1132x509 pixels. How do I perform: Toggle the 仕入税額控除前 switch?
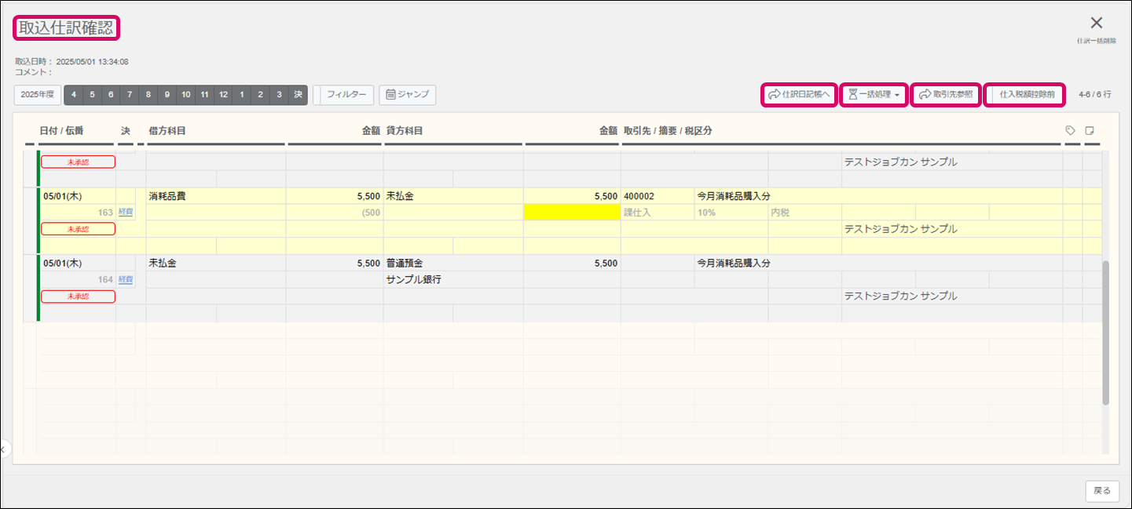tap(1025, 95)
